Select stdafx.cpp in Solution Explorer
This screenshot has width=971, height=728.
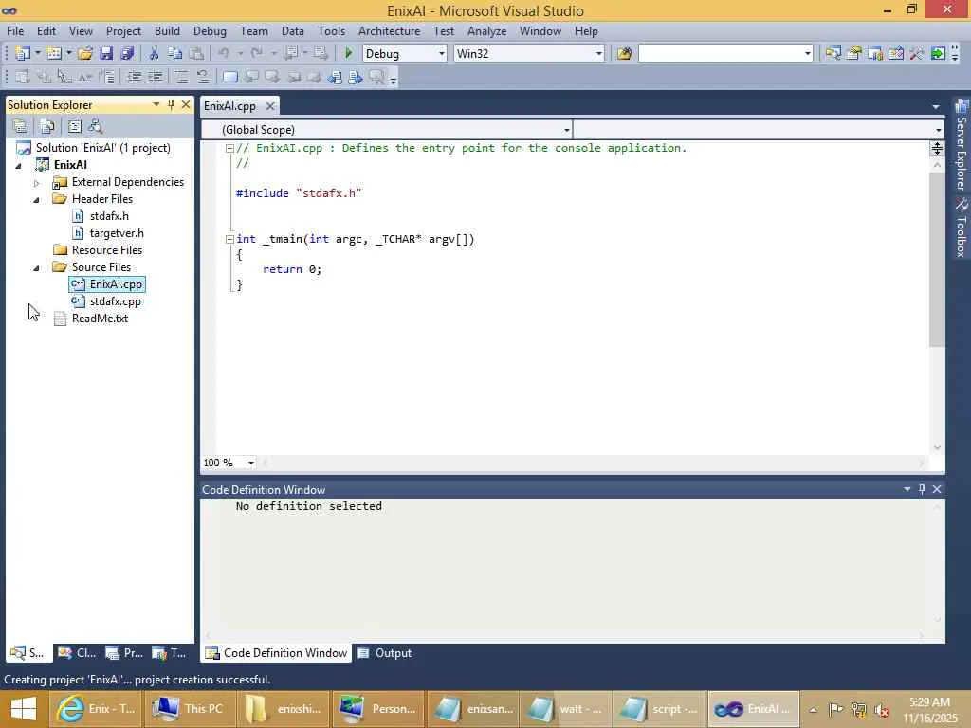pyautogui.click(x=115, y=301)
